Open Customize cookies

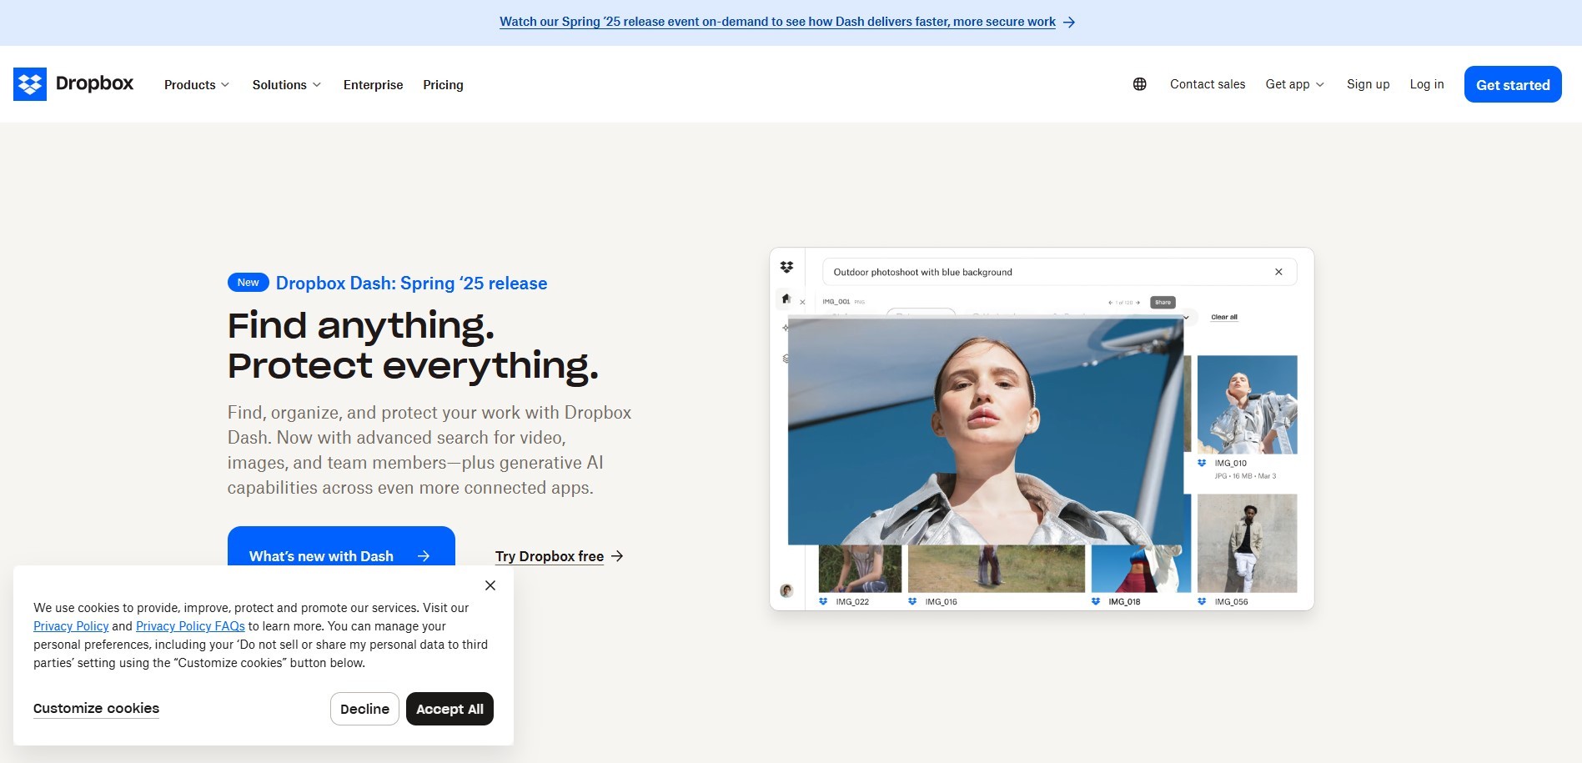coord(96,709)
